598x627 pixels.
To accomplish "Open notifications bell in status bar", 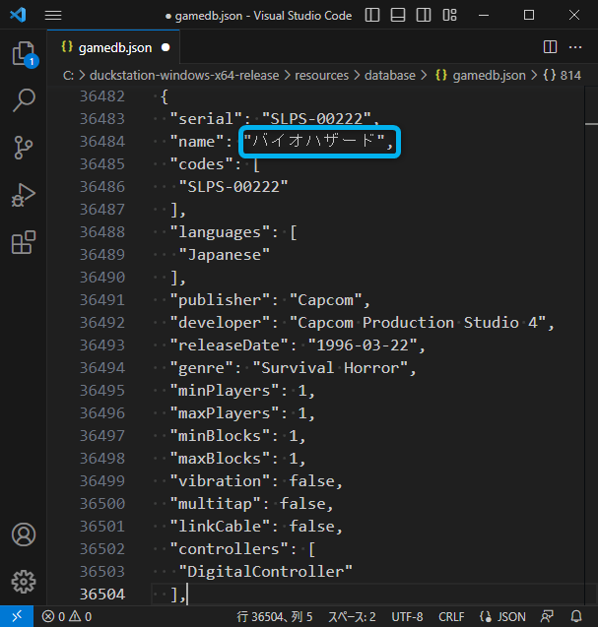I will click(576, 616).
